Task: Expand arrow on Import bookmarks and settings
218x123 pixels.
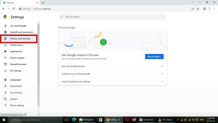Action: (x=162, y=81)
